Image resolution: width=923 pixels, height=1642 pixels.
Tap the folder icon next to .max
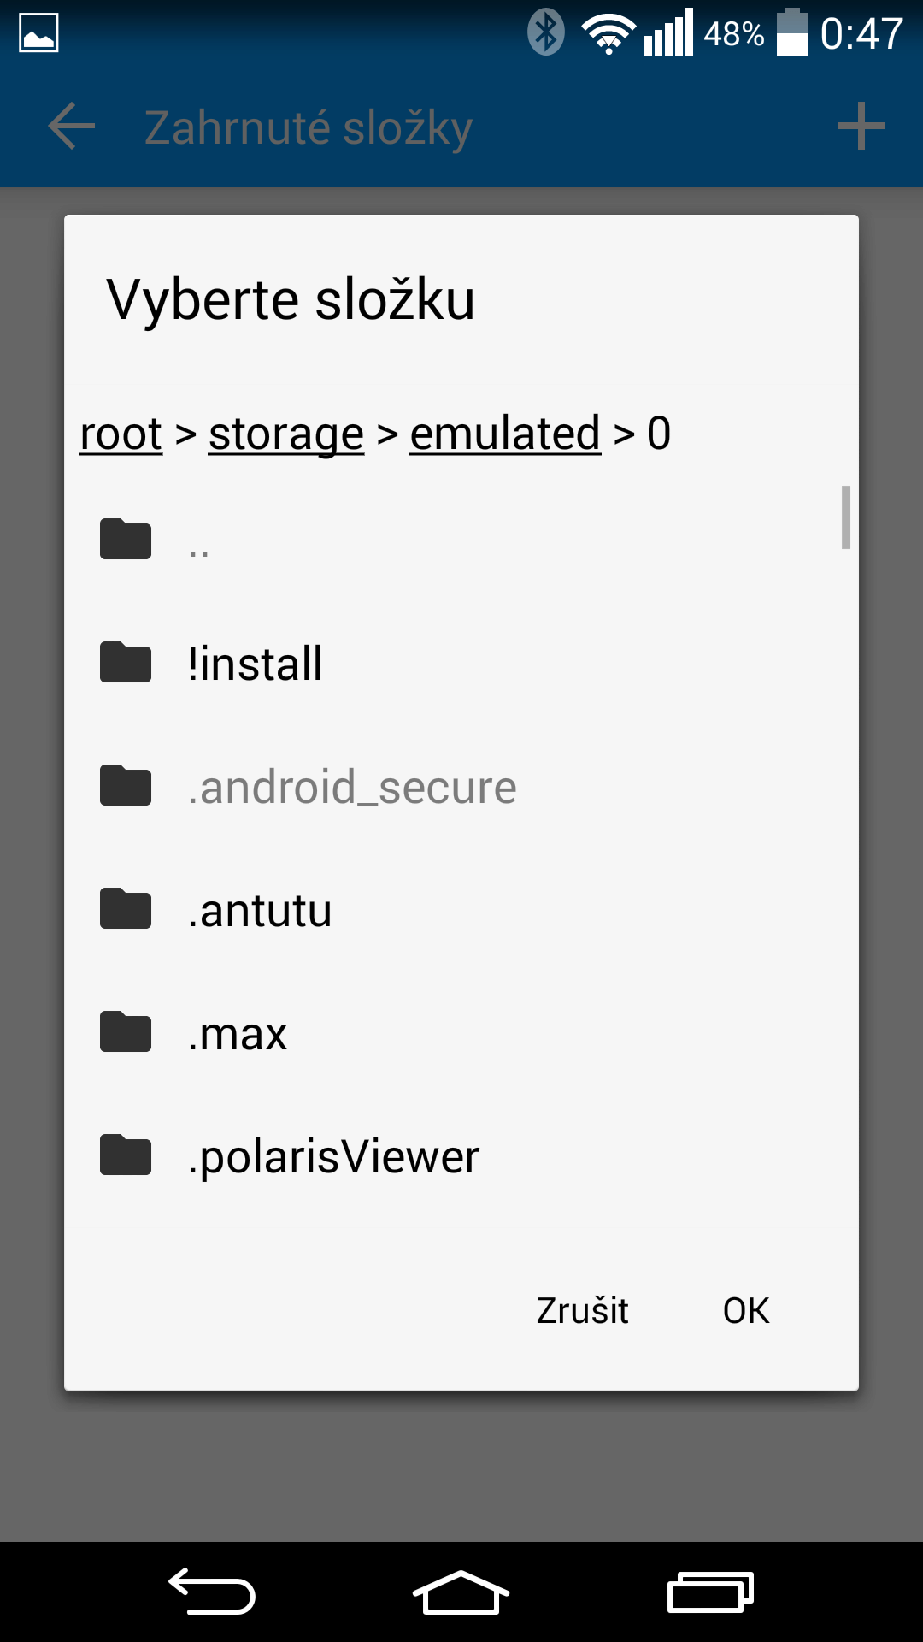click(126, 1031)
